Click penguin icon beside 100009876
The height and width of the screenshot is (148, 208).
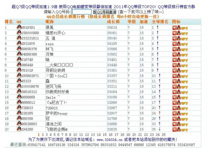(19, 86)
